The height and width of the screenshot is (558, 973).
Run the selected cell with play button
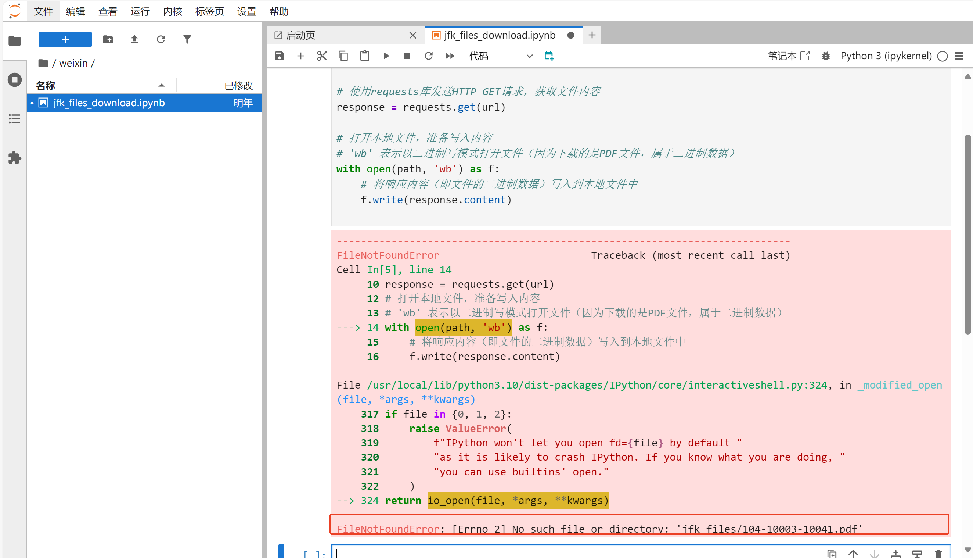(386, 56)
